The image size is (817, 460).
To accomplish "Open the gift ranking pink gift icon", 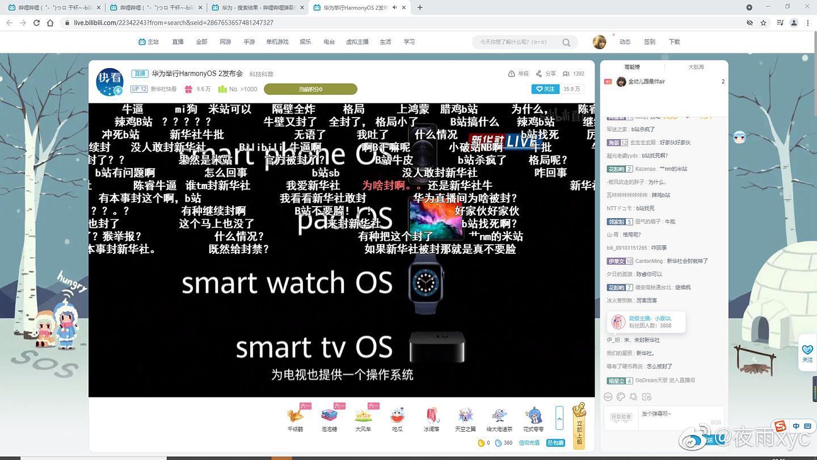I will 189,89.
